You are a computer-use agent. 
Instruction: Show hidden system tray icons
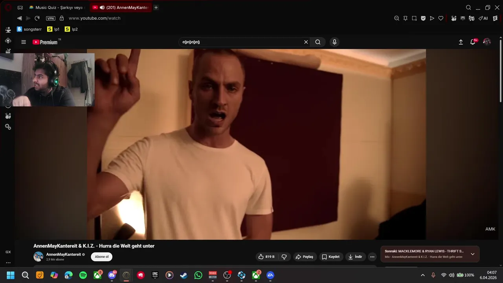[423, 275]
